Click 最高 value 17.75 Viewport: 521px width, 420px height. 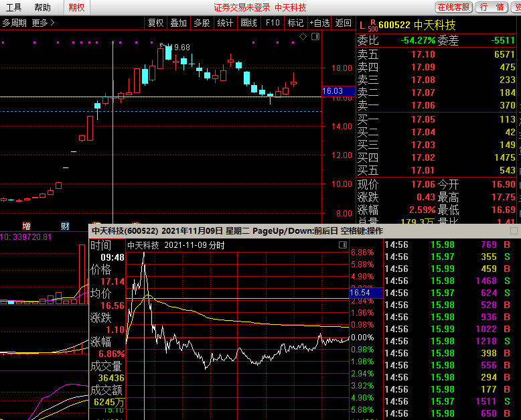pyautogui.click(x=504, y=197)
